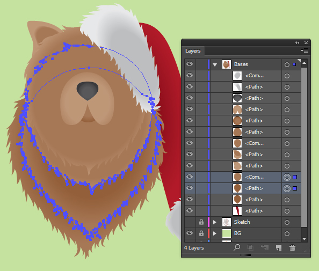Collapse the Bases layer tree

215,64
